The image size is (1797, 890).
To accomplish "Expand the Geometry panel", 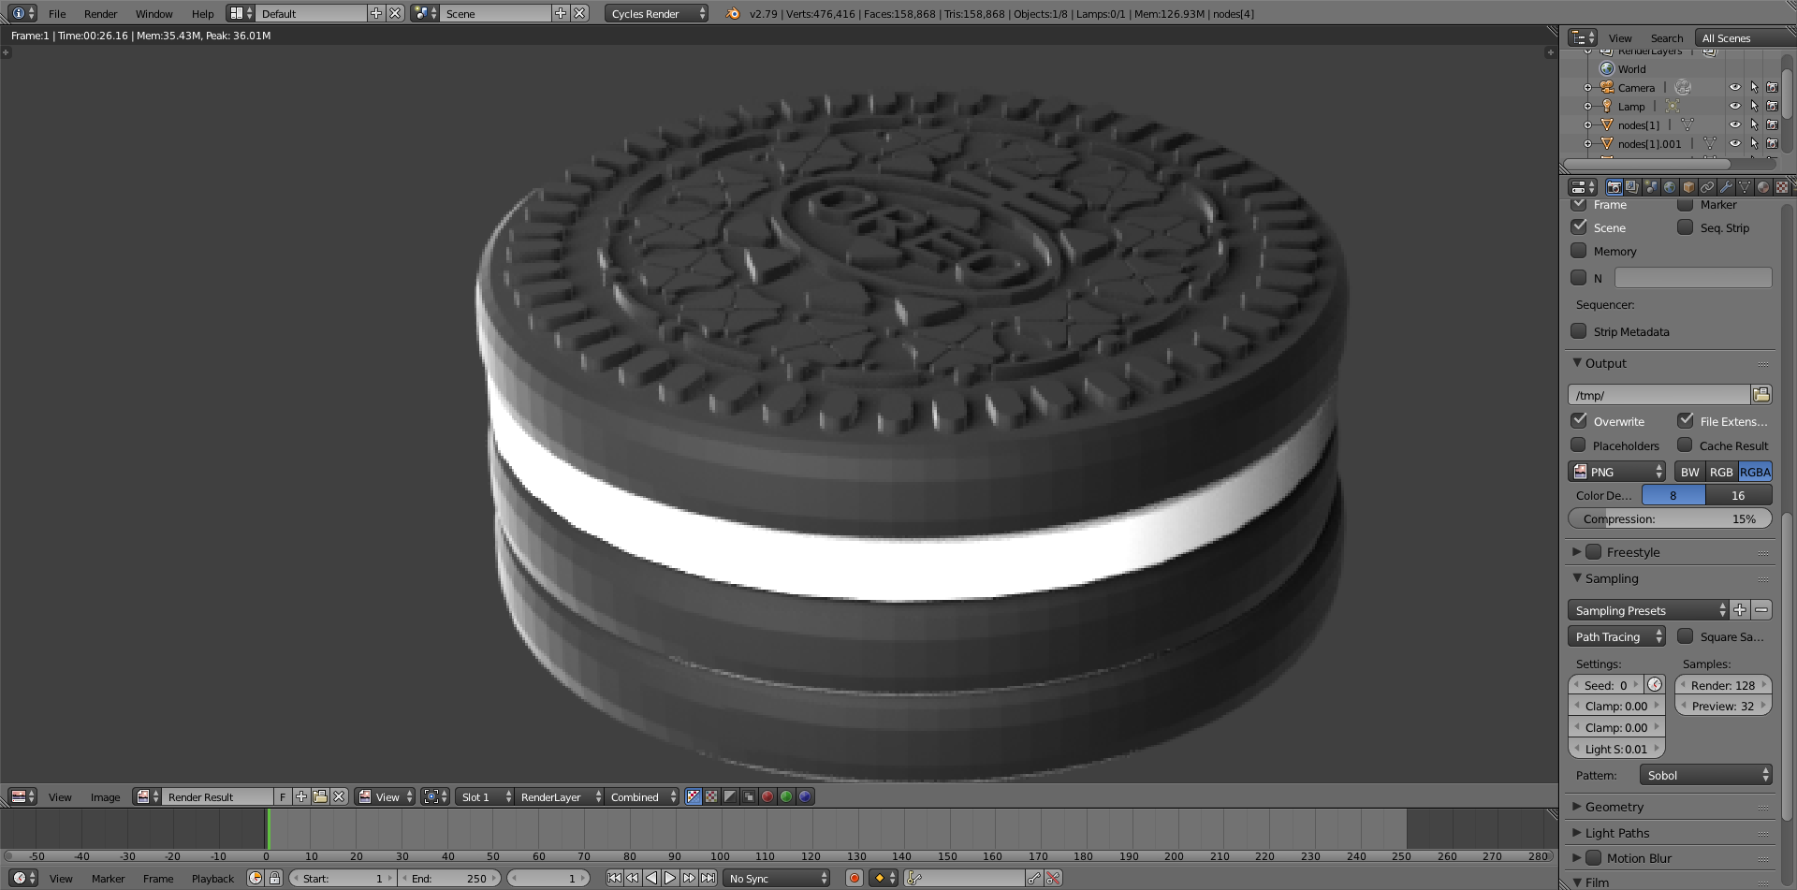I will [1614, 807].
